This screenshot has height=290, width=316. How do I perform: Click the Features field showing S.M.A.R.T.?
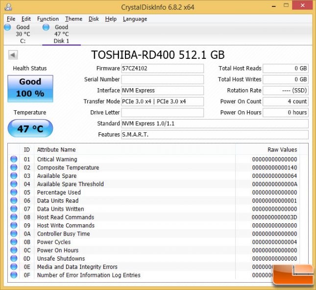215,135
